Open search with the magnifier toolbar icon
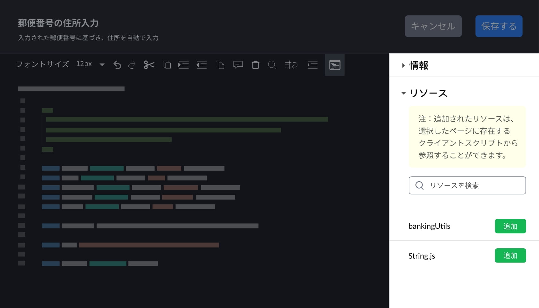Viewport: 539px width, 308px height. coord(272,65)
